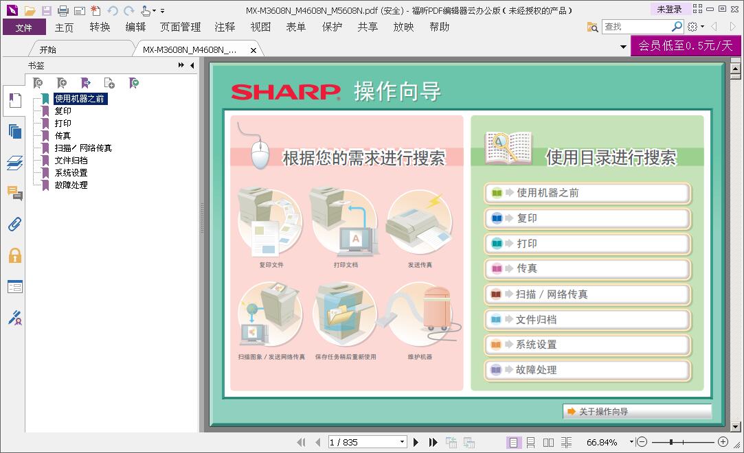The width and height of the screenshot is (744, 453).
Task: Click the 关于操作向导 button in the PDF
Action: [x=637, y=411]
